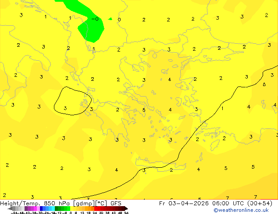Click the grey left arrow end of the color scale

[10, 208]
